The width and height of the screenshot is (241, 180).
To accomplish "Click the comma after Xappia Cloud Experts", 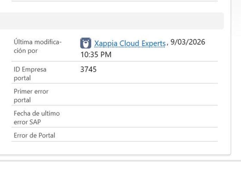I will 167,44.
